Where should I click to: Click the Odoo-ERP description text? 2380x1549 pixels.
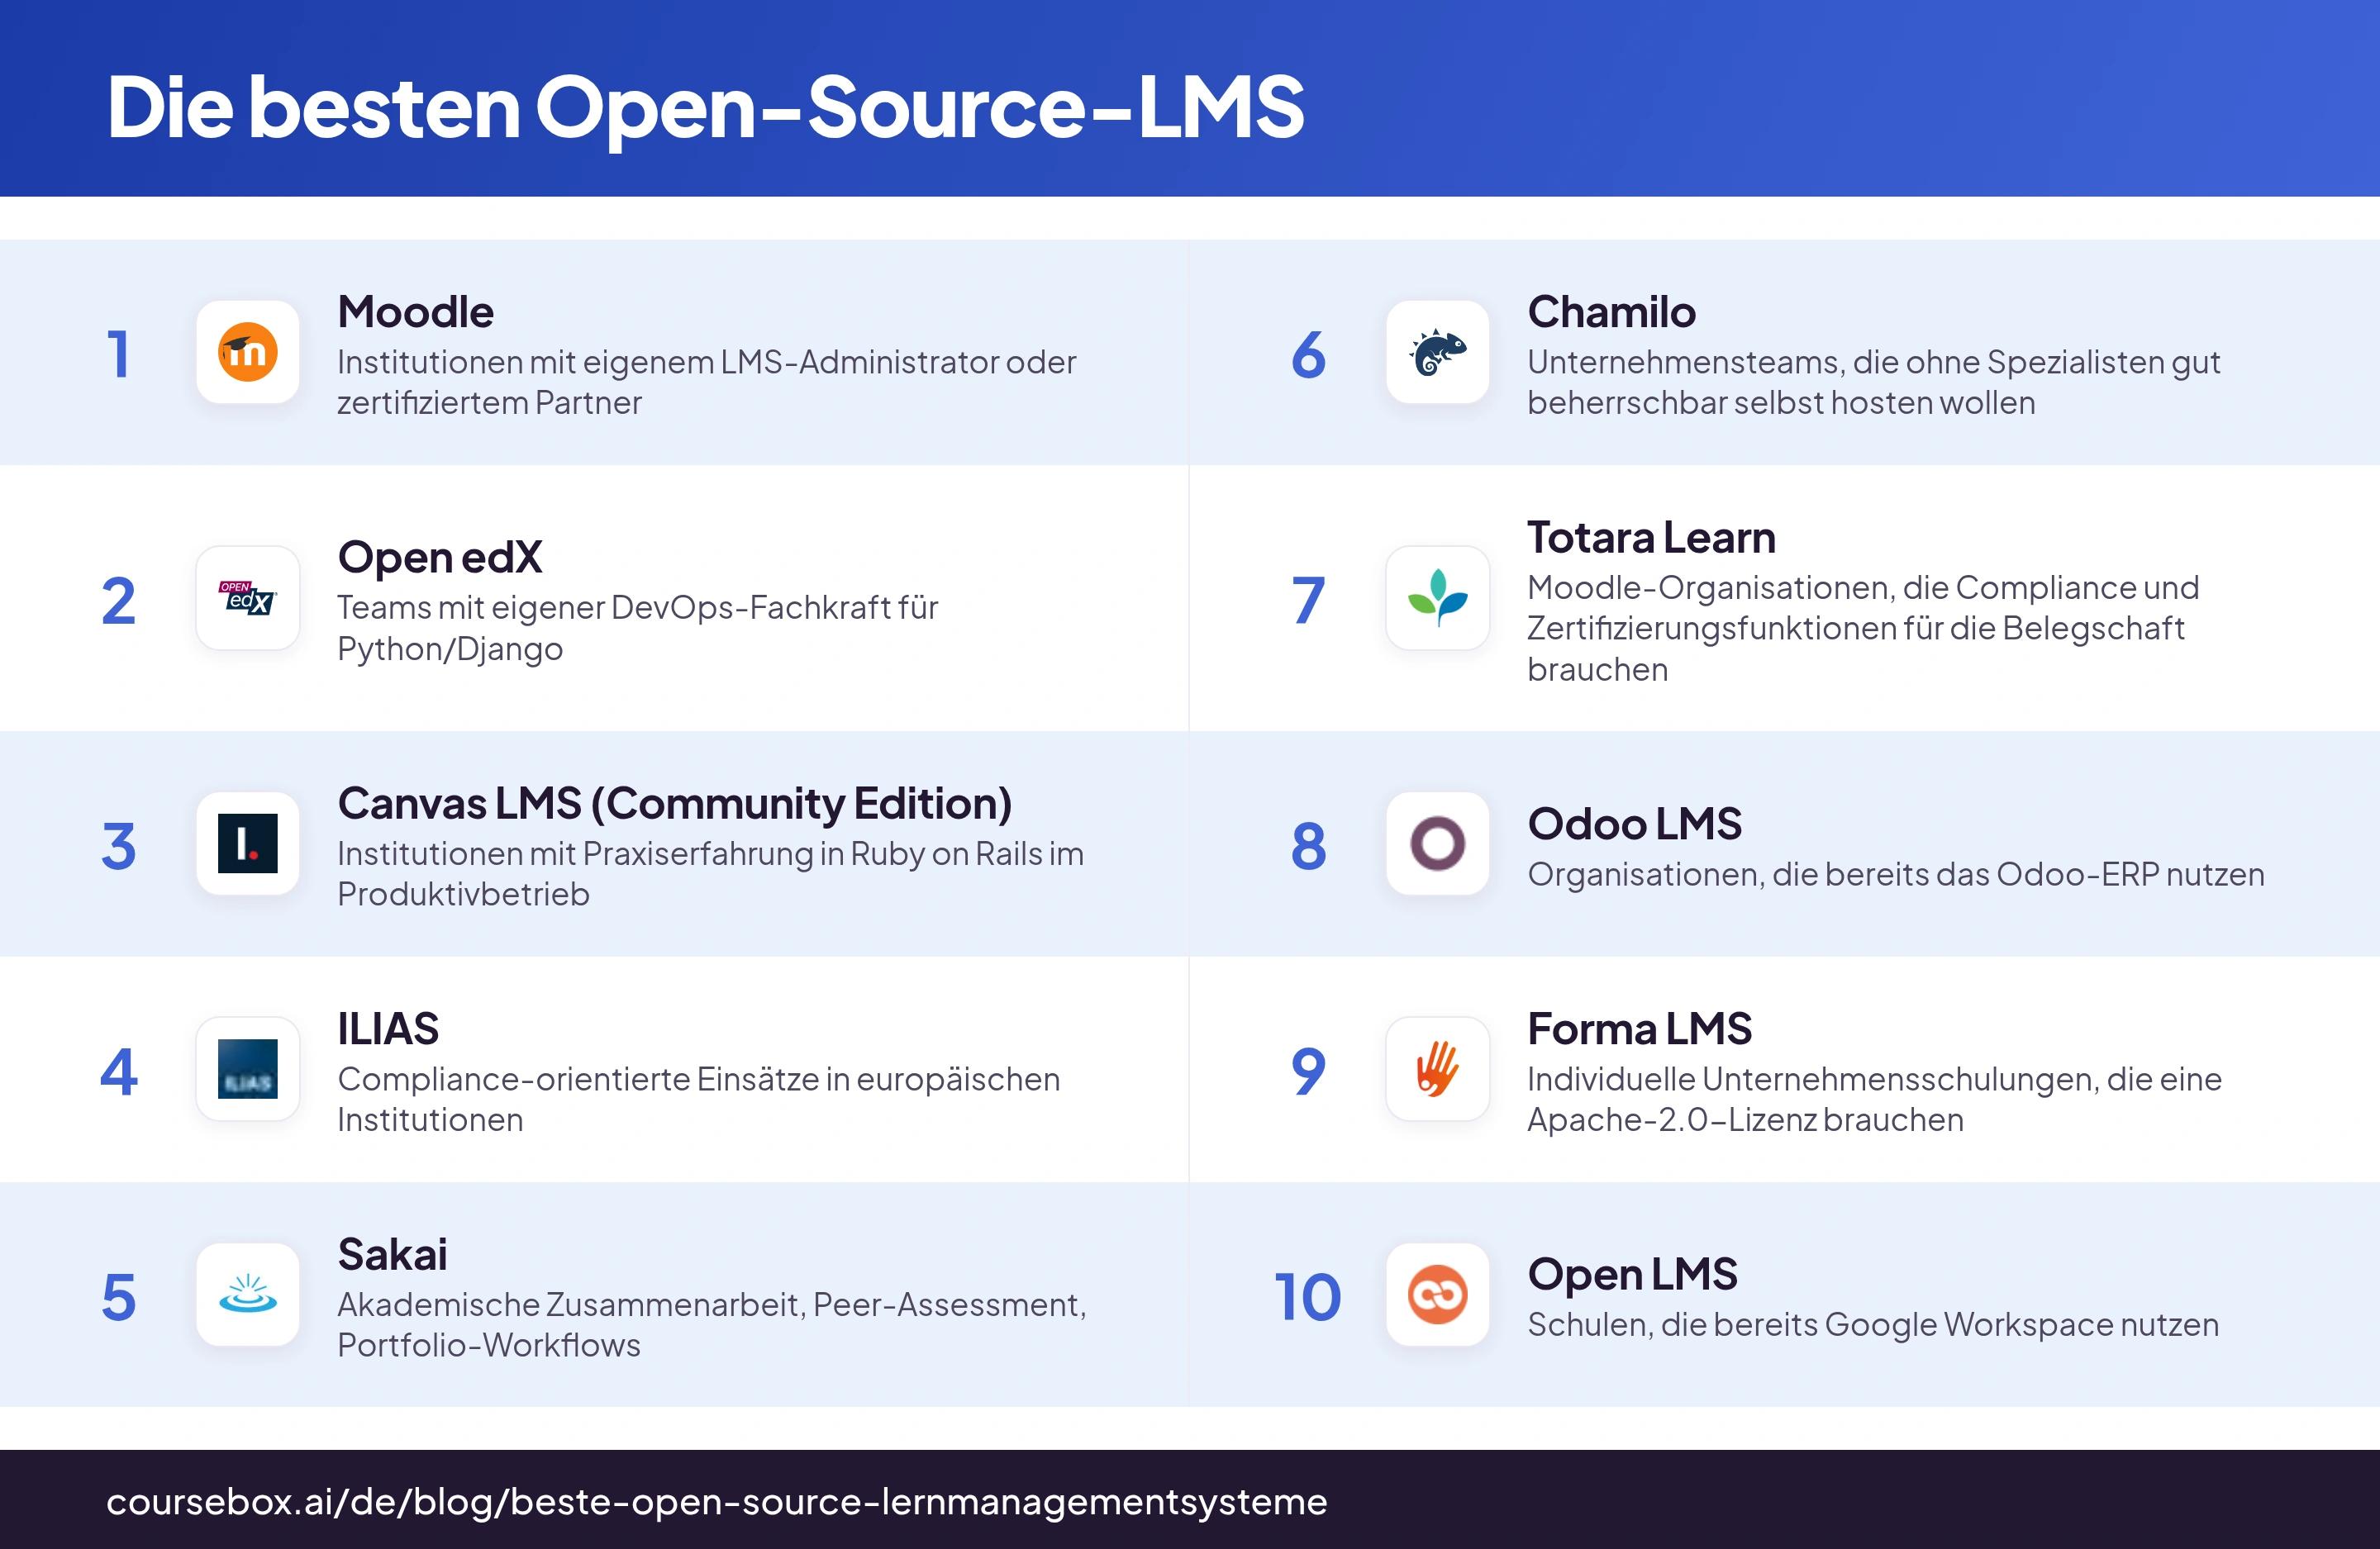pyautogui.click(x=1896, y=875)
